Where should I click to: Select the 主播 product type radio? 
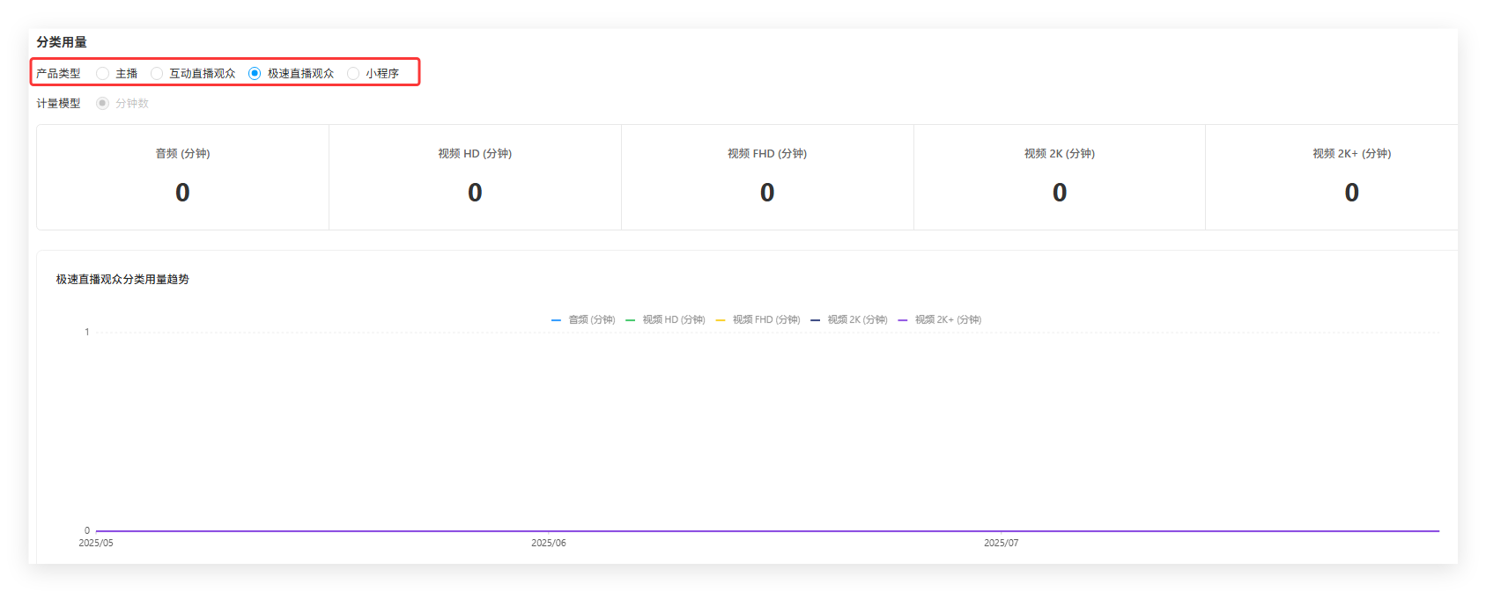pyautogui.click(x=103, y=74)
